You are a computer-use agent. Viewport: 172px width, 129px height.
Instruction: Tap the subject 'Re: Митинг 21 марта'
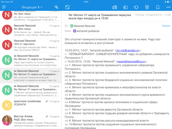coord(100,17)
